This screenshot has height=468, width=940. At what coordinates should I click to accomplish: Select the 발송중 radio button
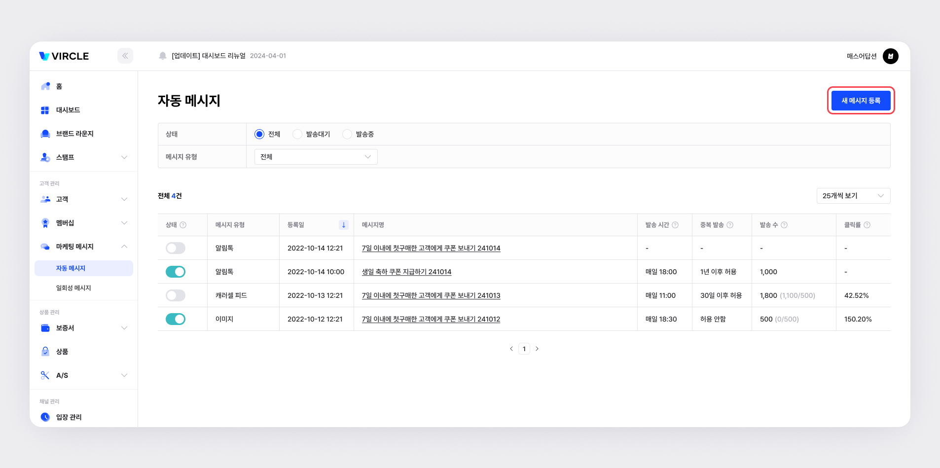[x=347, y=134]
